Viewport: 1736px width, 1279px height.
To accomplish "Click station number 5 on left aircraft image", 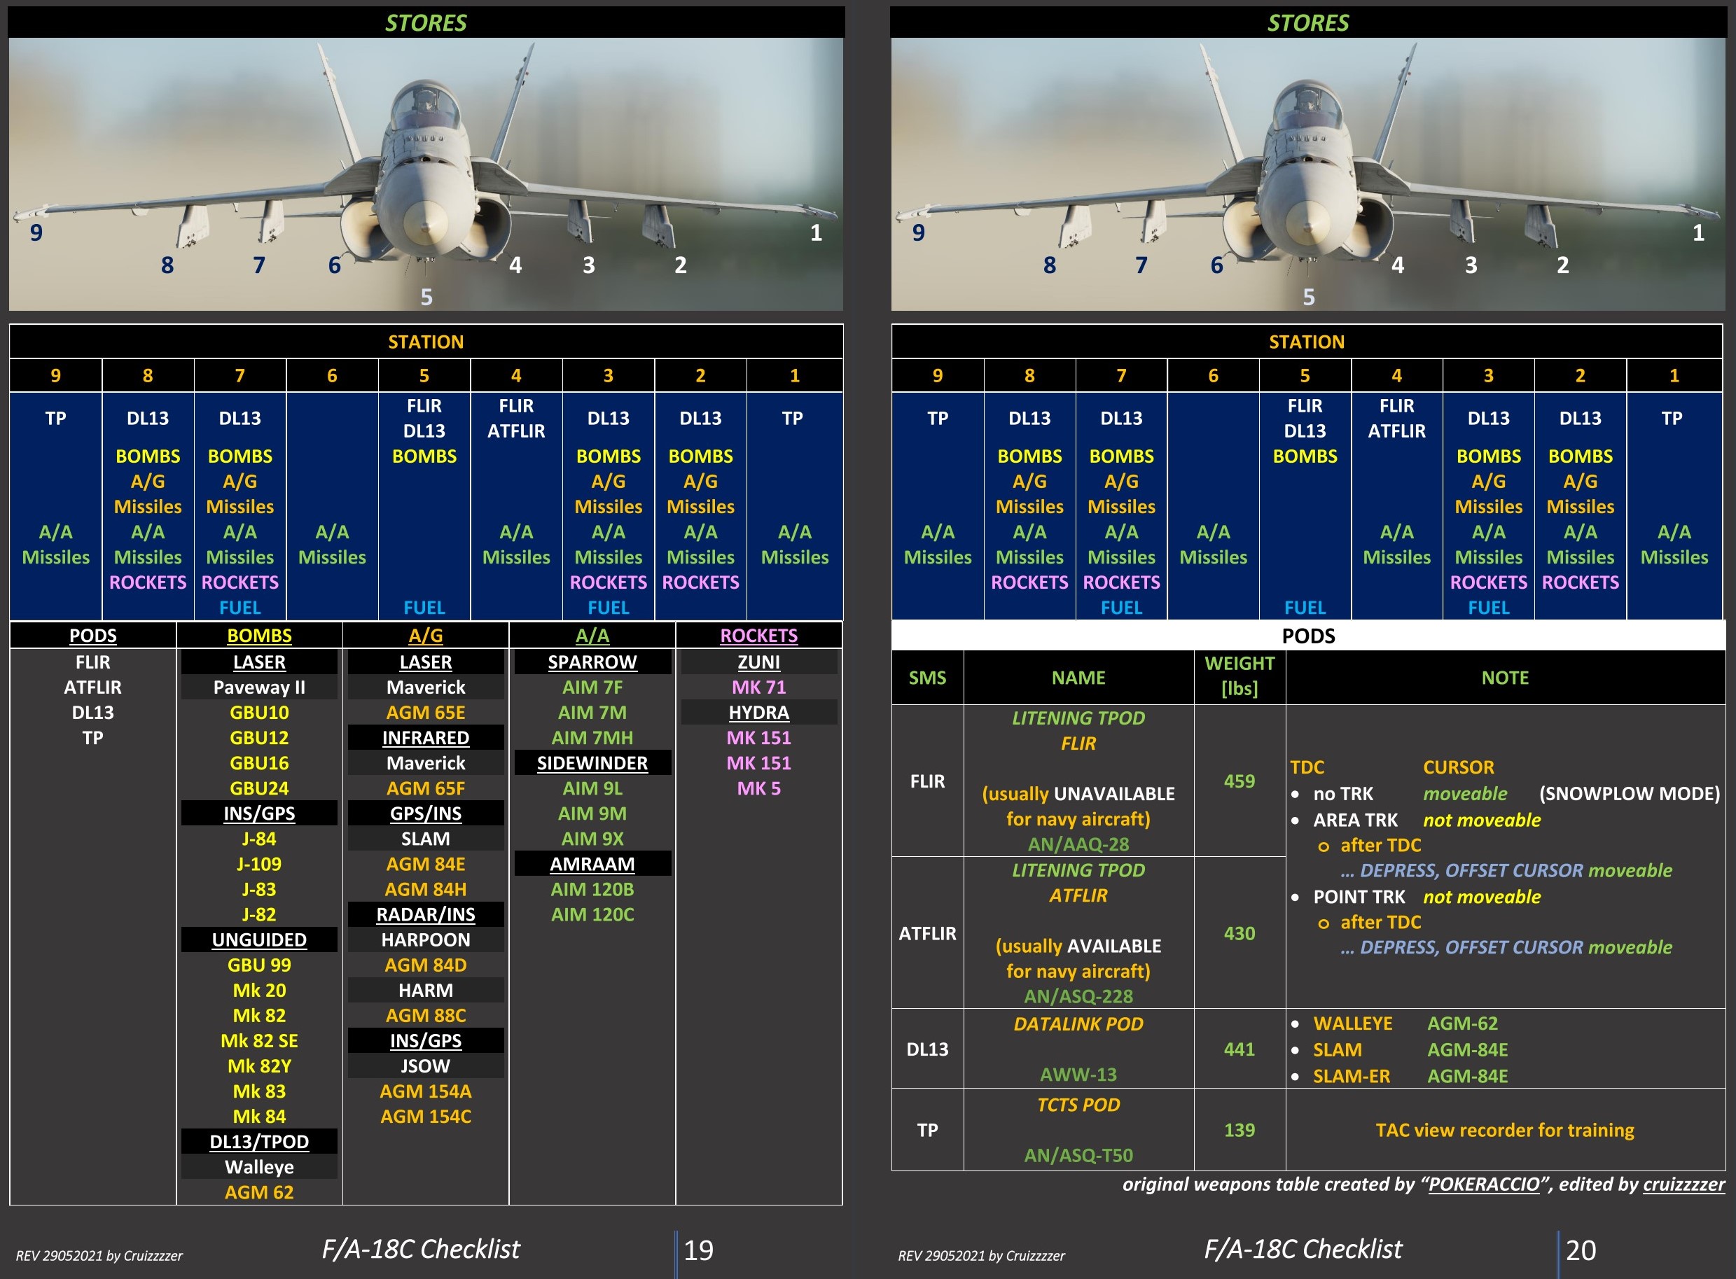I will point(426,297).
